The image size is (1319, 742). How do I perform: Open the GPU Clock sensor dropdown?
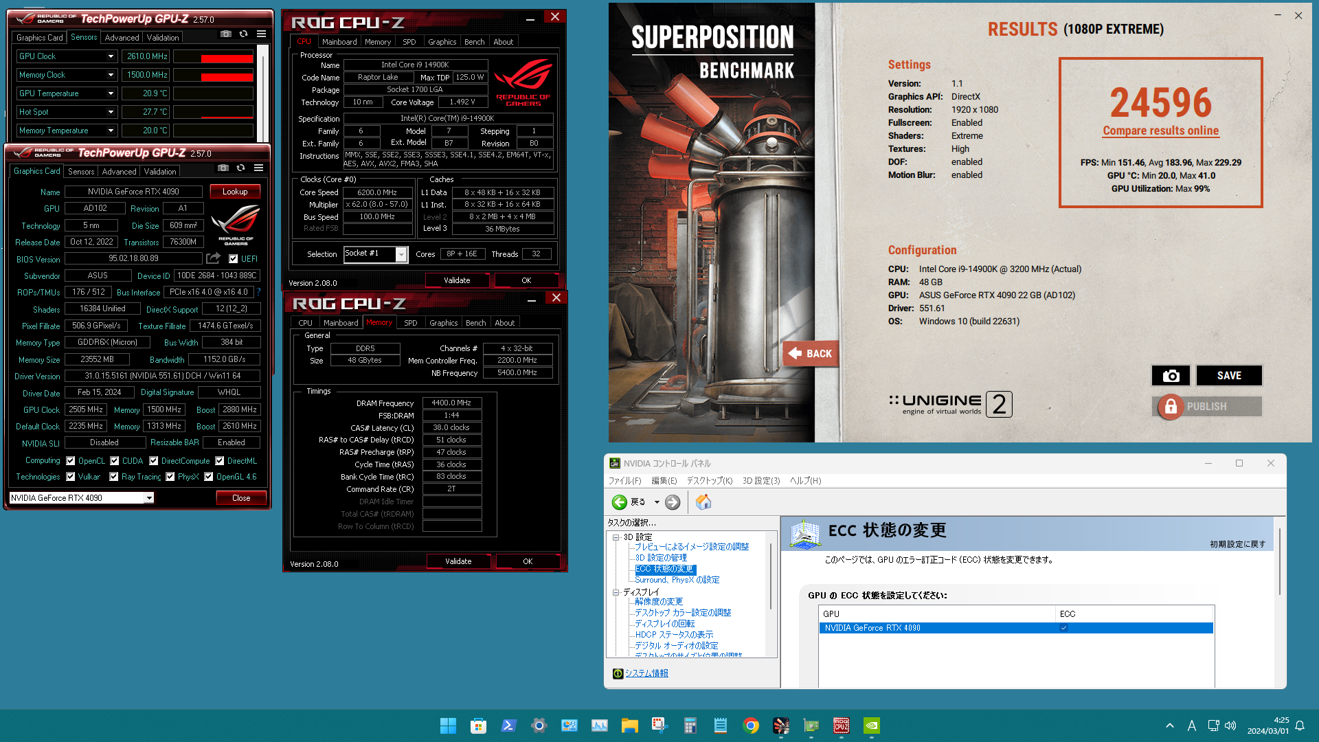(x=110, y=56)
